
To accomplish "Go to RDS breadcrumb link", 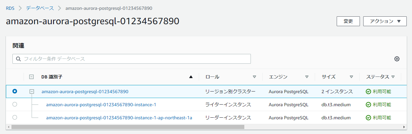I will click(x=10, y=8).
